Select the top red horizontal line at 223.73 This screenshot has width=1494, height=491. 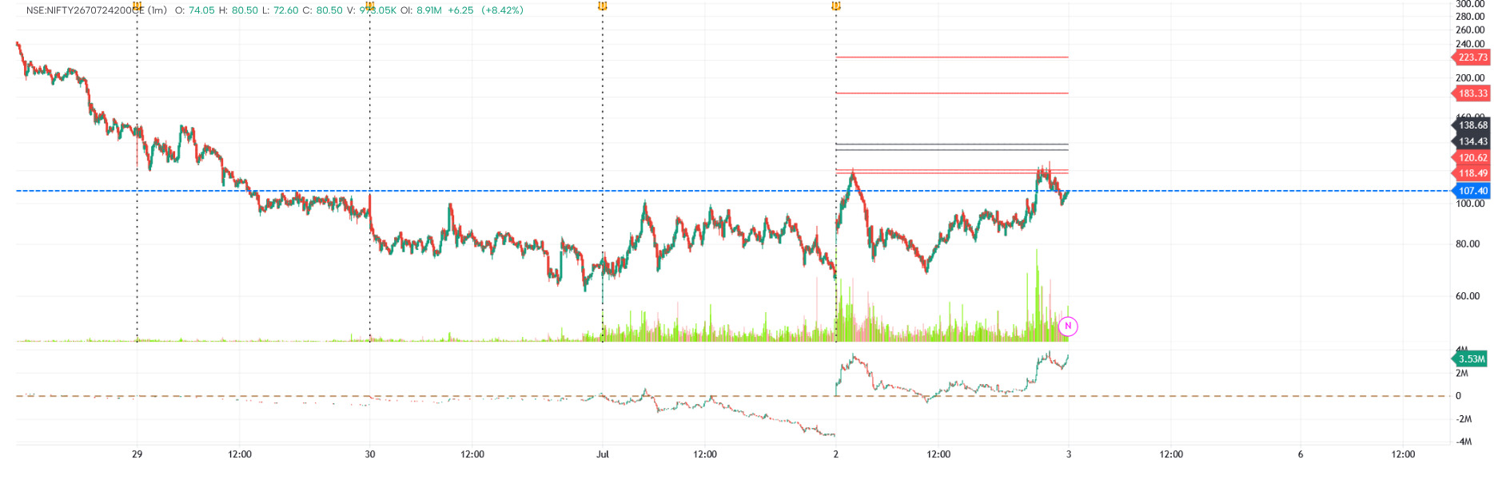coord(952,57)
